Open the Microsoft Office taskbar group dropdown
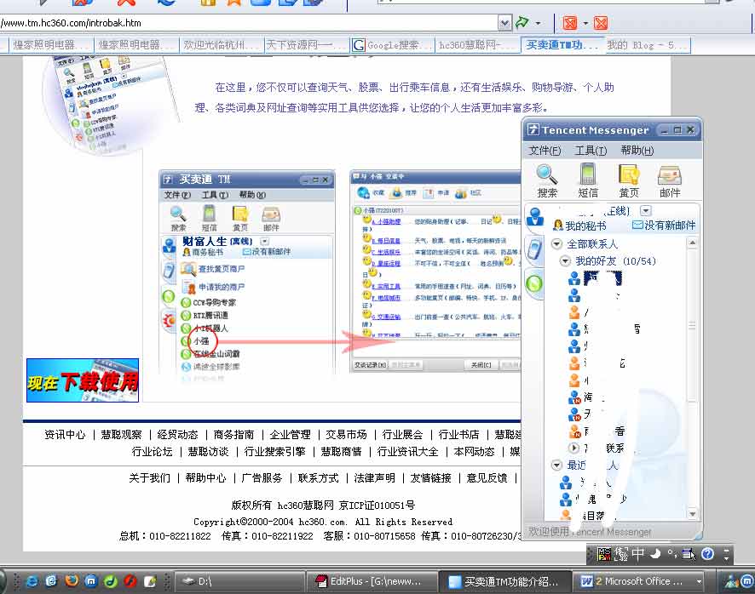 pos(699,581)
